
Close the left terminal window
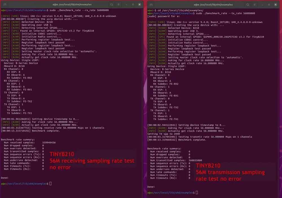pos(140,4)
